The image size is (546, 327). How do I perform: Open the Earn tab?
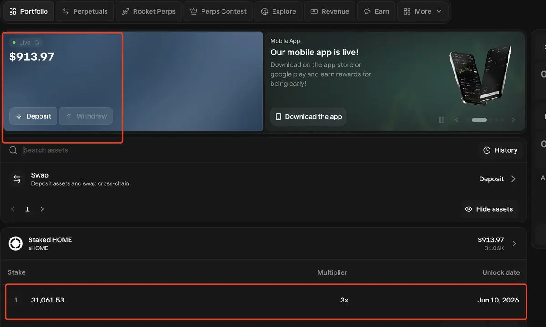tap(376, 11)
